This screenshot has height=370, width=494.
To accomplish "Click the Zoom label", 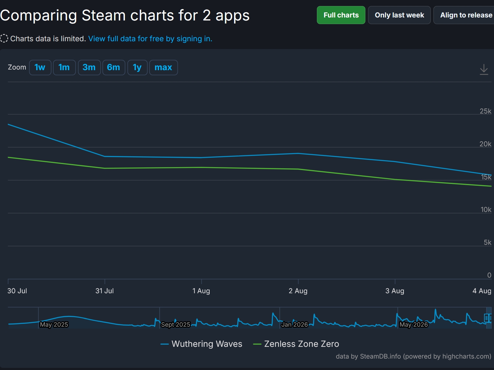I will (17, 67).
